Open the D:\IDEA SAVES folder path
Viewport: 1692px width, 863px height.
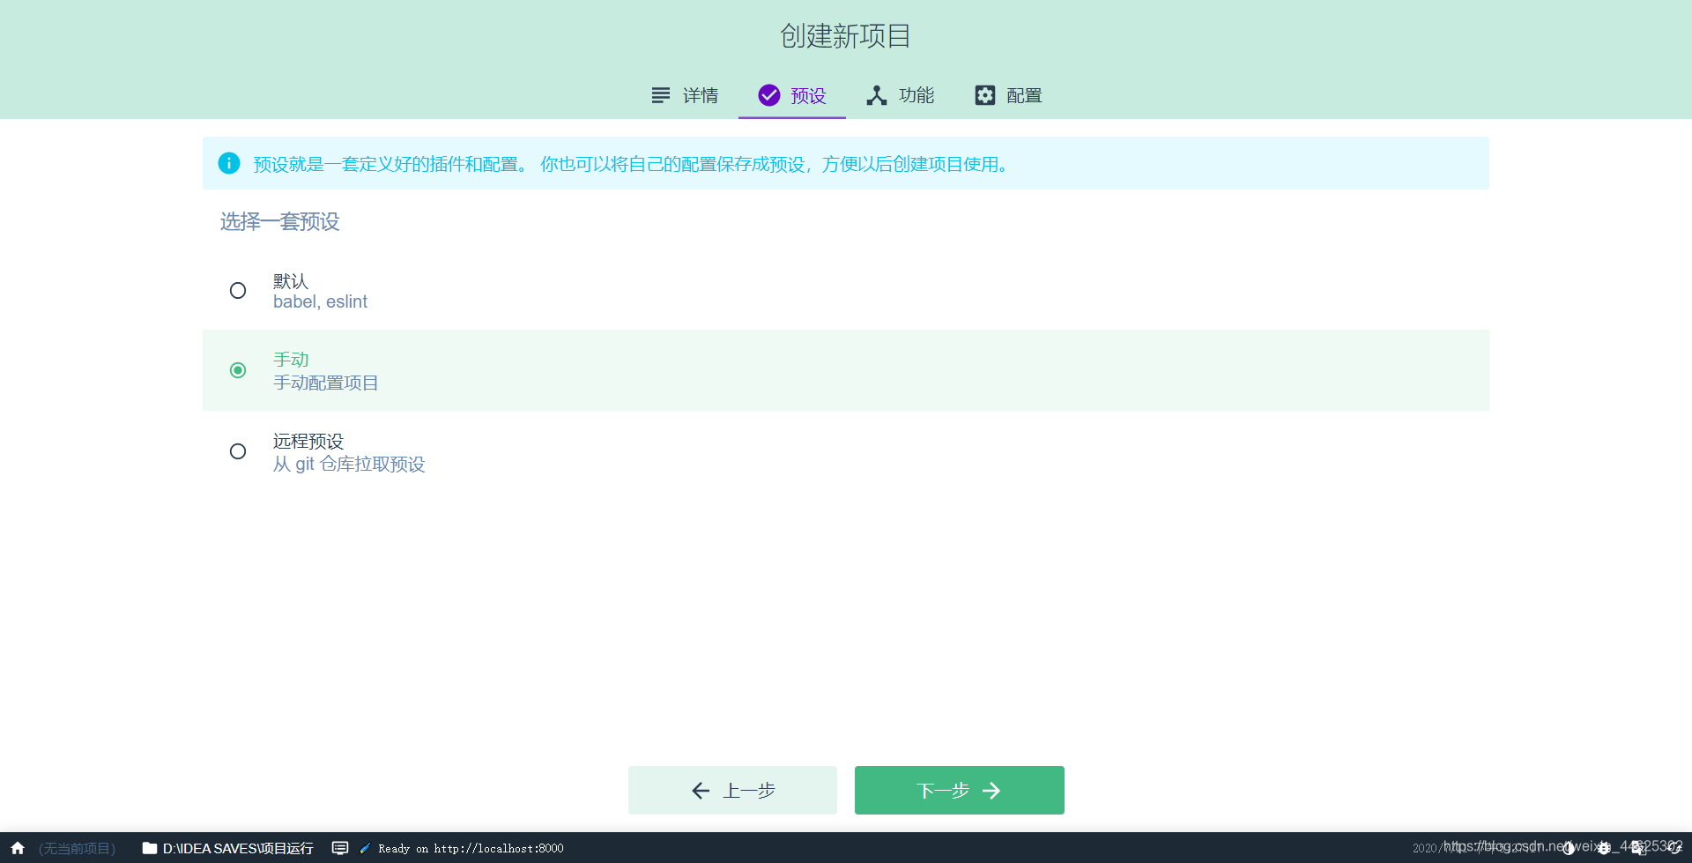(x=227, y=848)
